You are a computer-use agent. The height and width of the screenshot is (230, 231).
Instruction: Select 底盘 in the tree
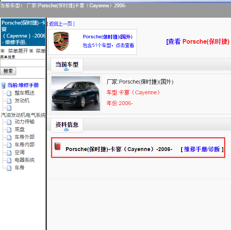tap(20, 130)
